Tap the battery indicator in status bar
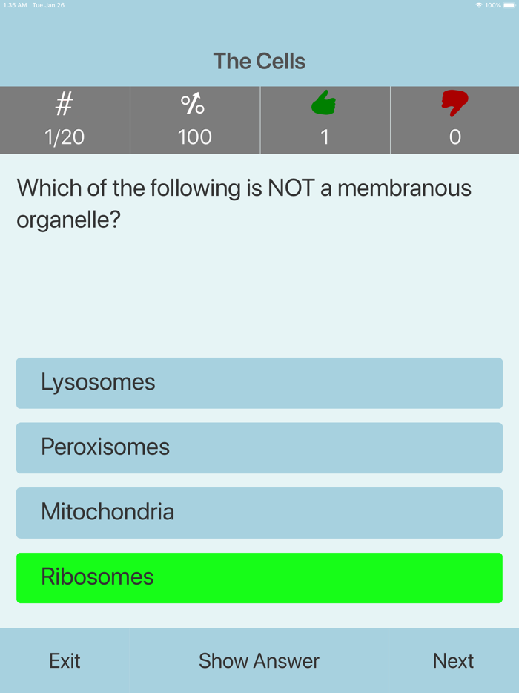The height and width of the screenshot is (693, 519). (507, 4)
